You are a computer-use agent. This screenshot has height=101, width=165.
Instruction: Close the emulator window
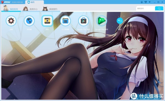tap(162, 2)
